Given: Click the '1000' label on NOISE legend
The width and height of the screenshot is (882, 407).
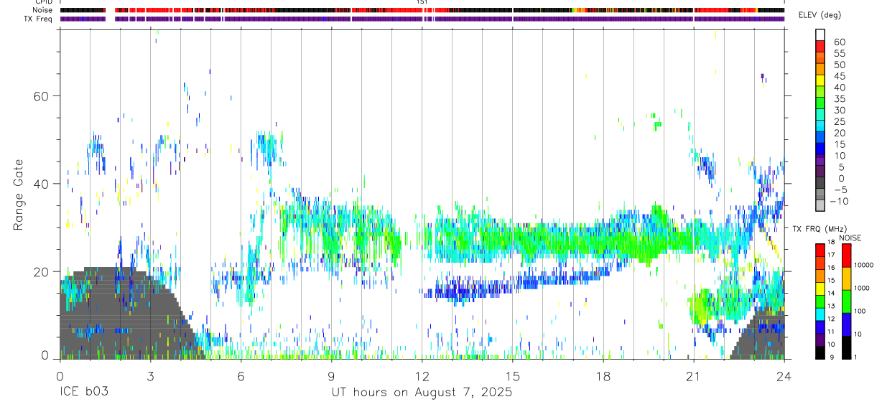Looking at the screenshot, I should (x=861, y=288).
